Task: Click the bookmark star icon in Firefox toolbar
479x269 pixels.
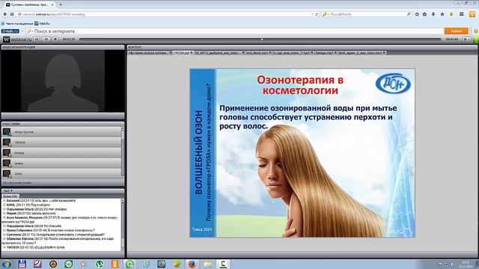Action: coord(417,14)
